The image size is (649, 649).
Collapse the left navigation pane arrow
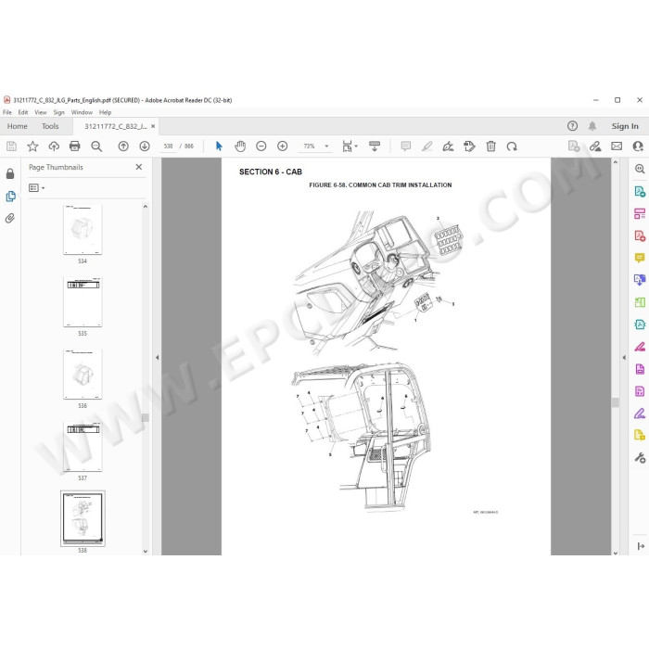tap(158, 357)
